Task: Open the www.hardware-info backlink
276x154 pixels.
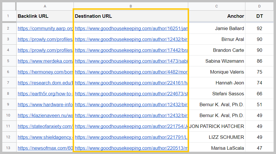Action: point(45,104)
